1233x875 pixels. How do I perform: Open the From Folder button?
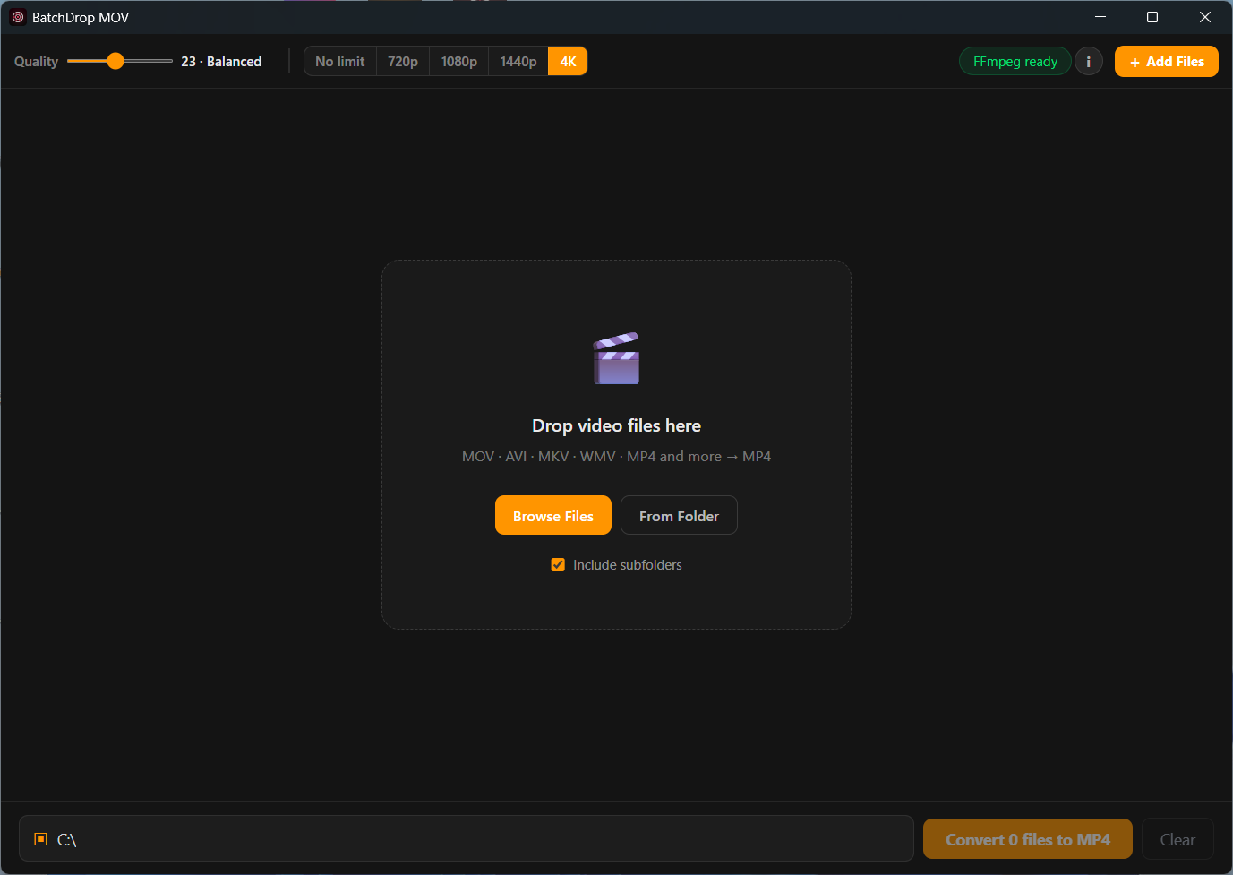click(679, 516)
